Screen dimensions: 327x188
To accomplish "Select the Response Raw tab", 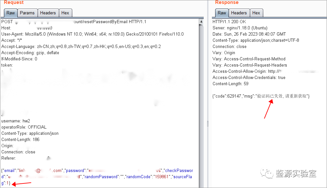I will pyautogui.click(x=222, y=13).
